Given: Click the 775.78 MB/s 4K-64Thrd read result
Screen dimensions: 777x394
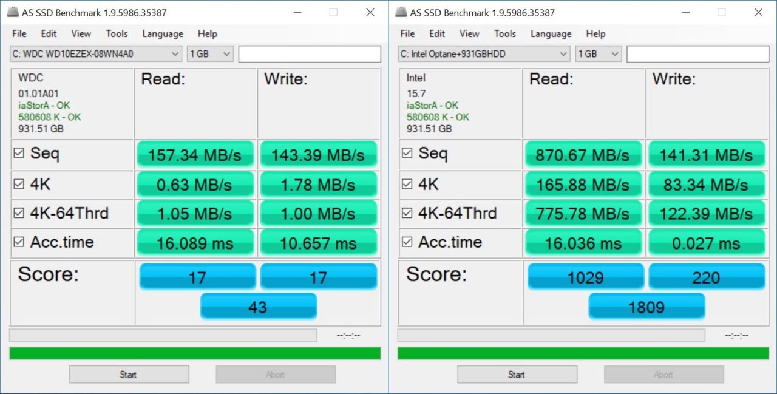Looking at the screenshot, I should 583,214.
